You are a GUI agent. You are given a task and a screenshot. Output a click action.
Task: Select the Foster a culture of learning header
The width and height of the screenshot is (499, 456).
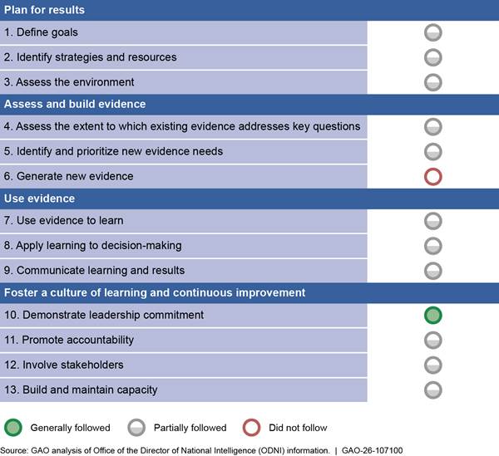coord(155,293)
